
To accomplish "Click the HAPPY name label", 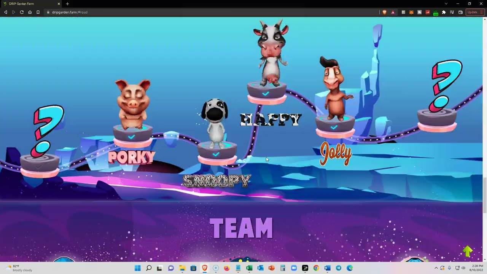I will [x=271, y=120].
